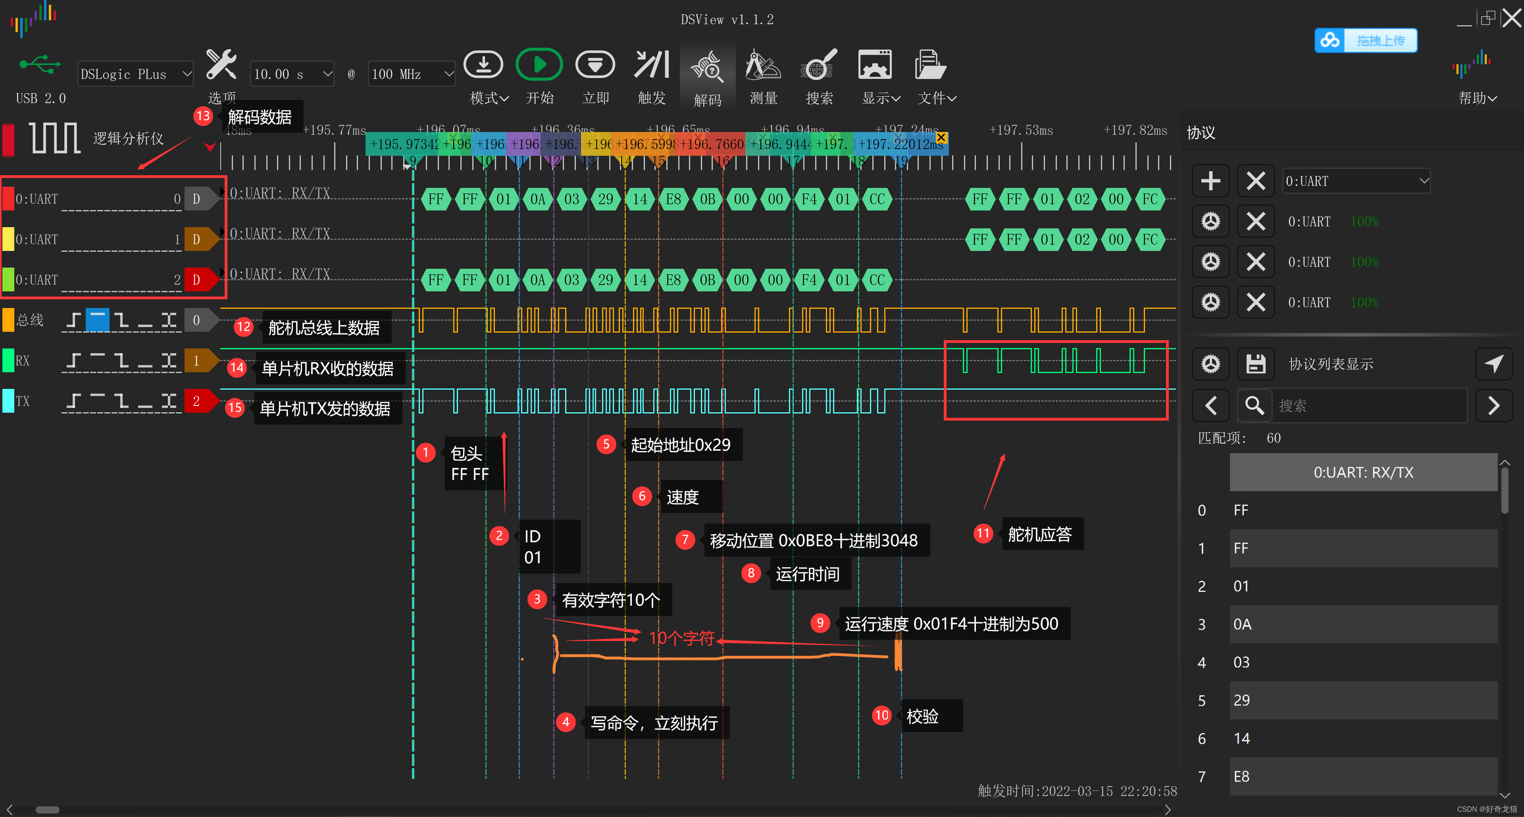
Task: Start capture with 开始 play button
Action: [539, 65]
